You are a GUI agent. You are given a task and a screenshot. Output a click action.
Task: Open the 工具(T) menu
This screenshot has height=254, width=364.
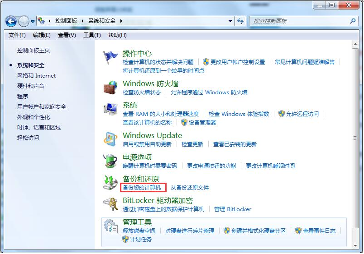pyautogui.click(x=92, y=35)
